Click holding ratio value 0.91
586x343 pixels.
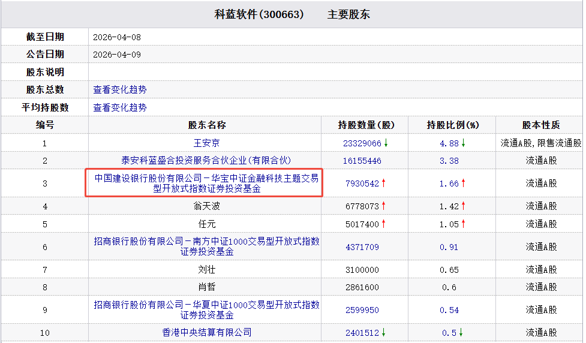449,247
